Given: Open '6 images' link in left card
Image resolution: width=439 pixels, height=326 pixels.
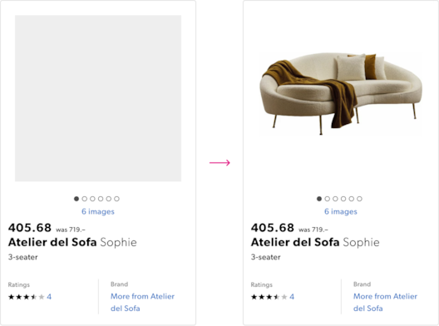Looking at the screenshot, I should coord(98,211).
